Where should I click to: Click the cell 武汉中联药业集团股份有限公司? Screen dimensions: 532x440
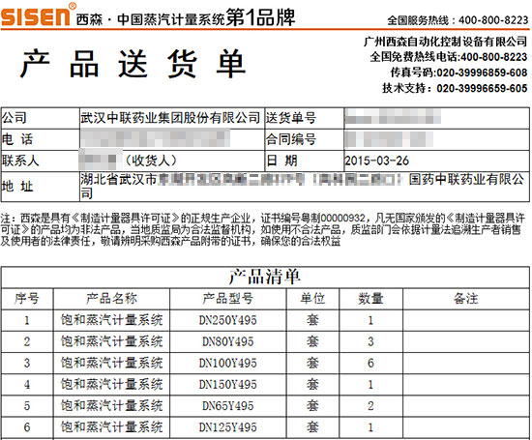pos(171,118)
